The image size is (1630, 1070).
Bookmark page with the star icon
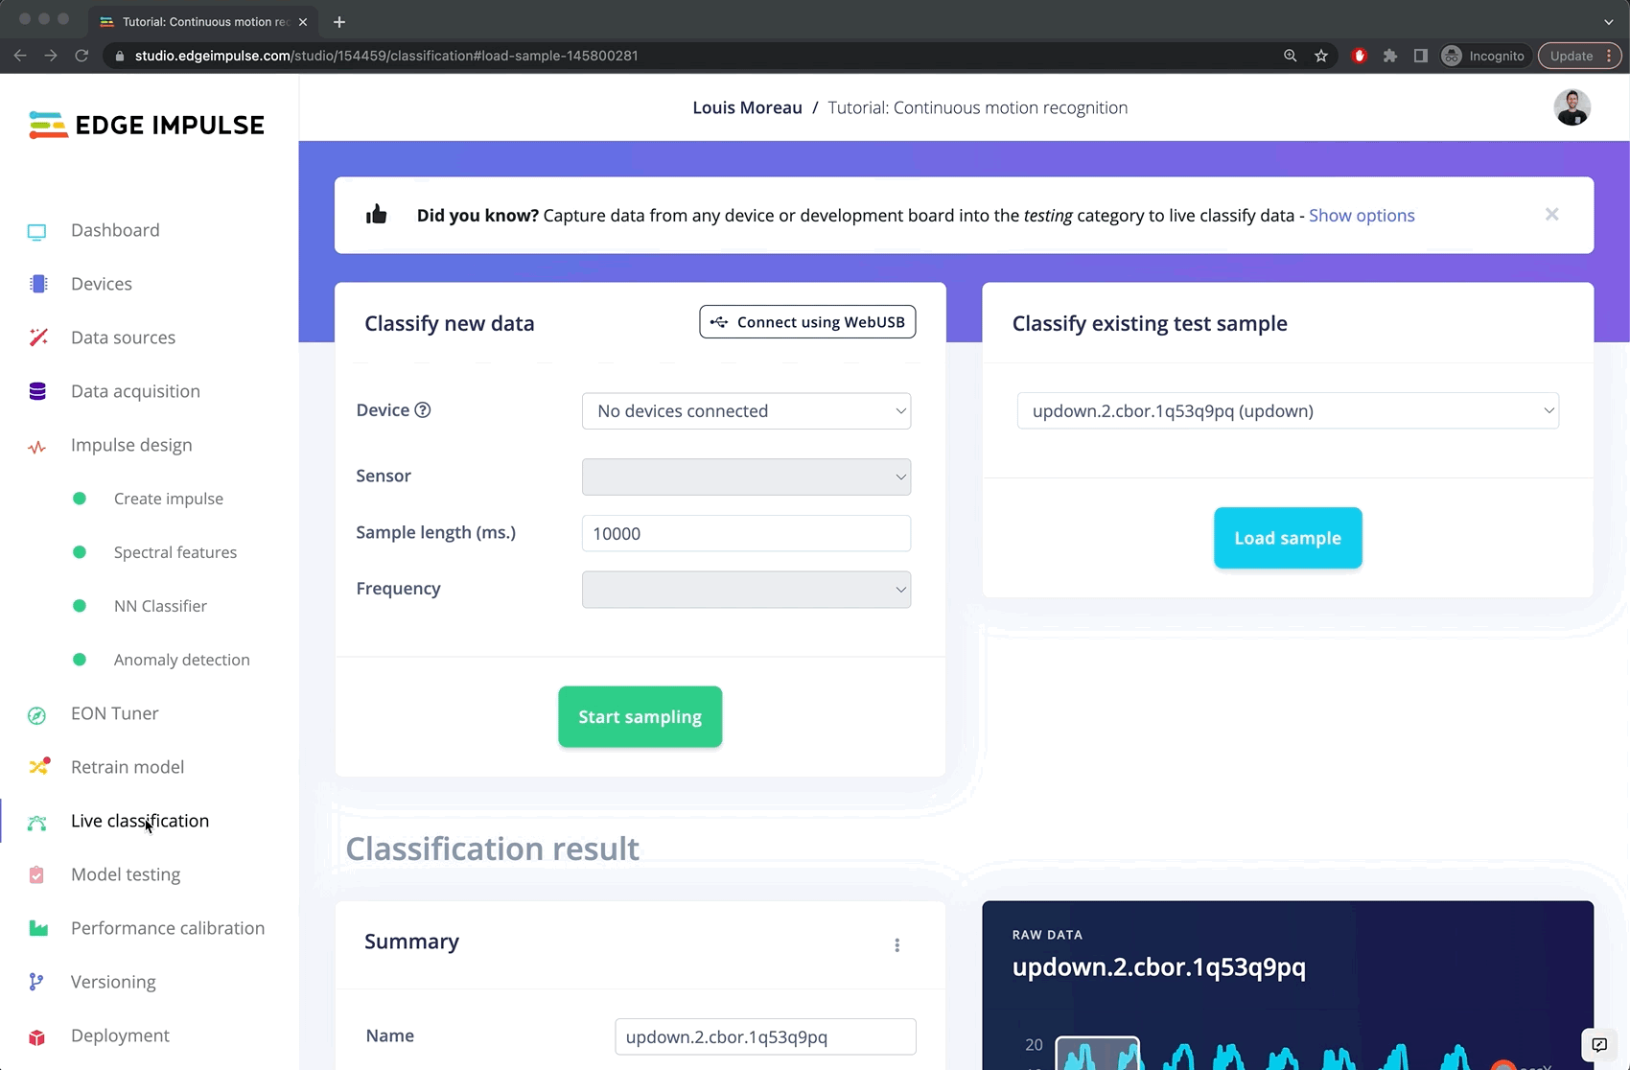pos(1321,56)
